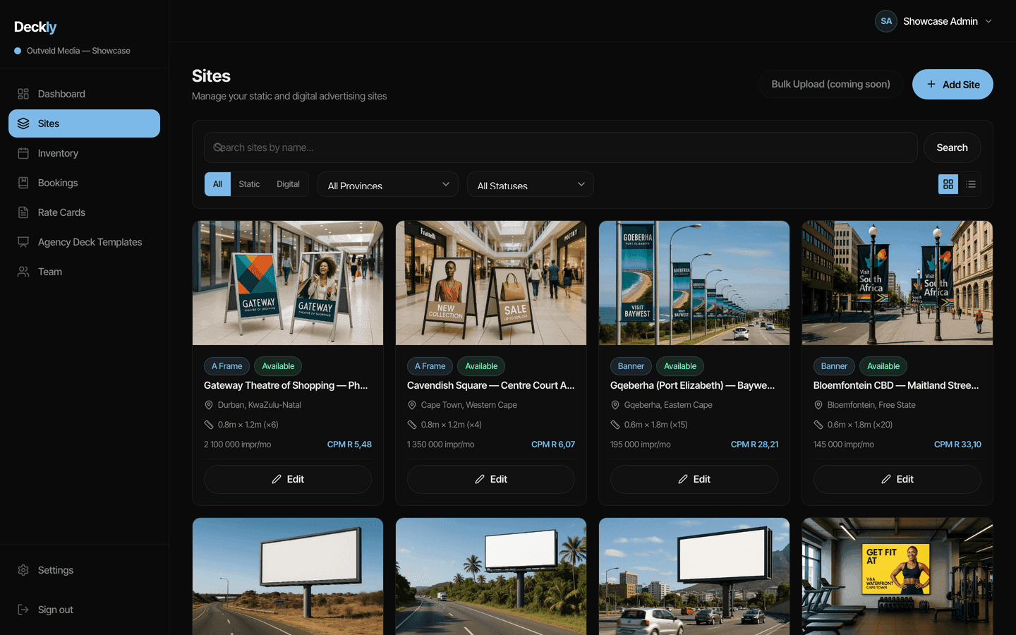Viewport: 1016px width, 635px height.
Task: Click location pin beside Gqeberha, Eastern Cape
Action: coord(615,405)
